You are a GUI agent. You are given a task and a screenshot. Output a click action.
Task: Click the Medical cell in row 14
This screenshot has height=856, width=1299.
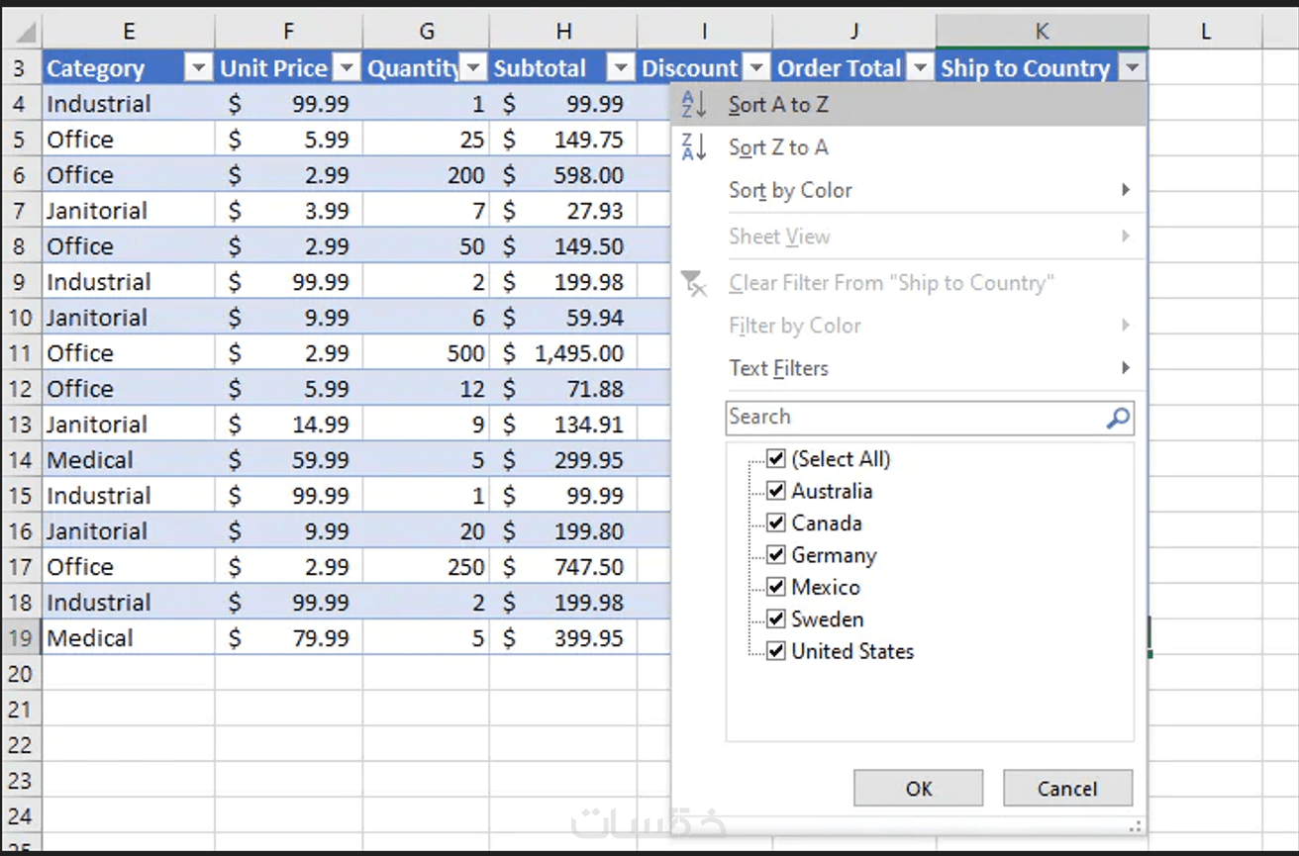[x=129, y=460]
